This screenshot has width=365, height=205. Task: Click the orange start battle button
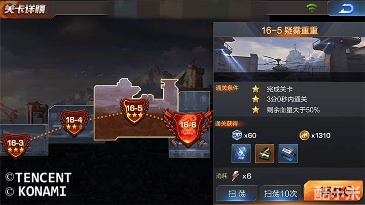(x=334, y=191)
